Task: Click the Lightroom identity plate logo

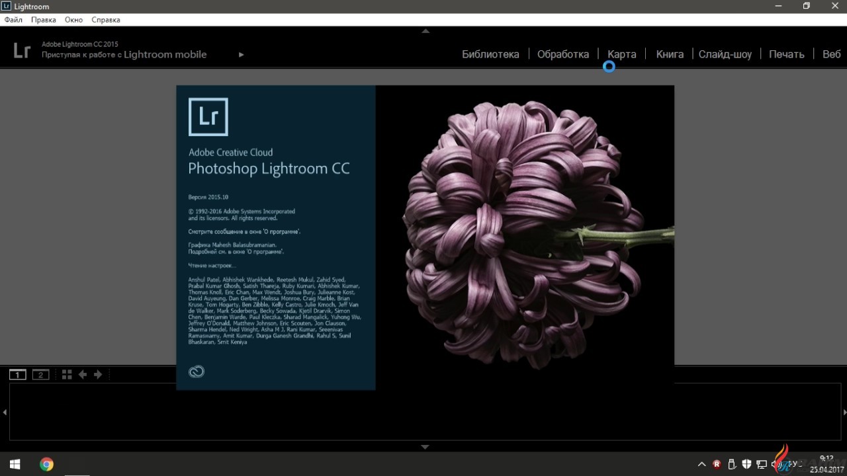Action: tap(22, 50)
